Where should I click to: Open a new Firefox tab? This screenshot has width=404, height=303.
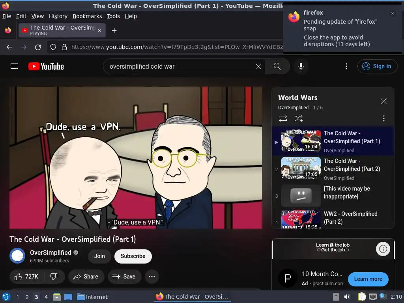(x=114, y=31)
